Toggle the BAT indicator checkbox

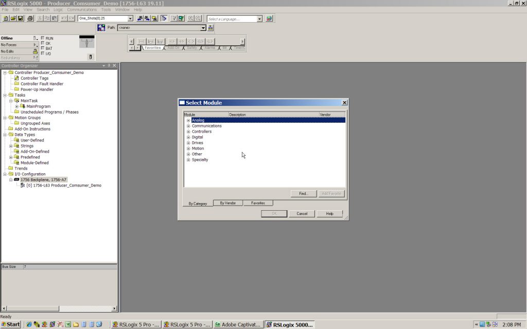[x=43, y=48]
